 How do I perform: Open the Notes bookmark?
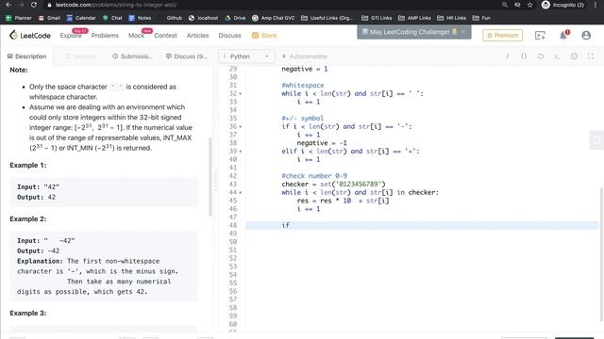click(140, 18)
